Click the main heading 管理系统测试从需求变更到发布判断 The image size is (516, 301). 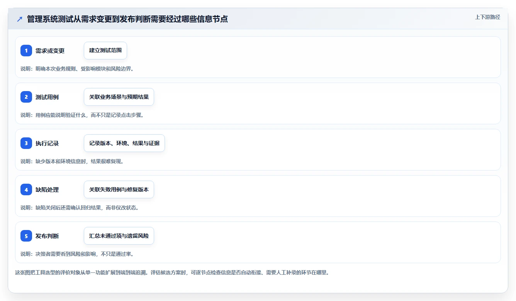[127, 19]
